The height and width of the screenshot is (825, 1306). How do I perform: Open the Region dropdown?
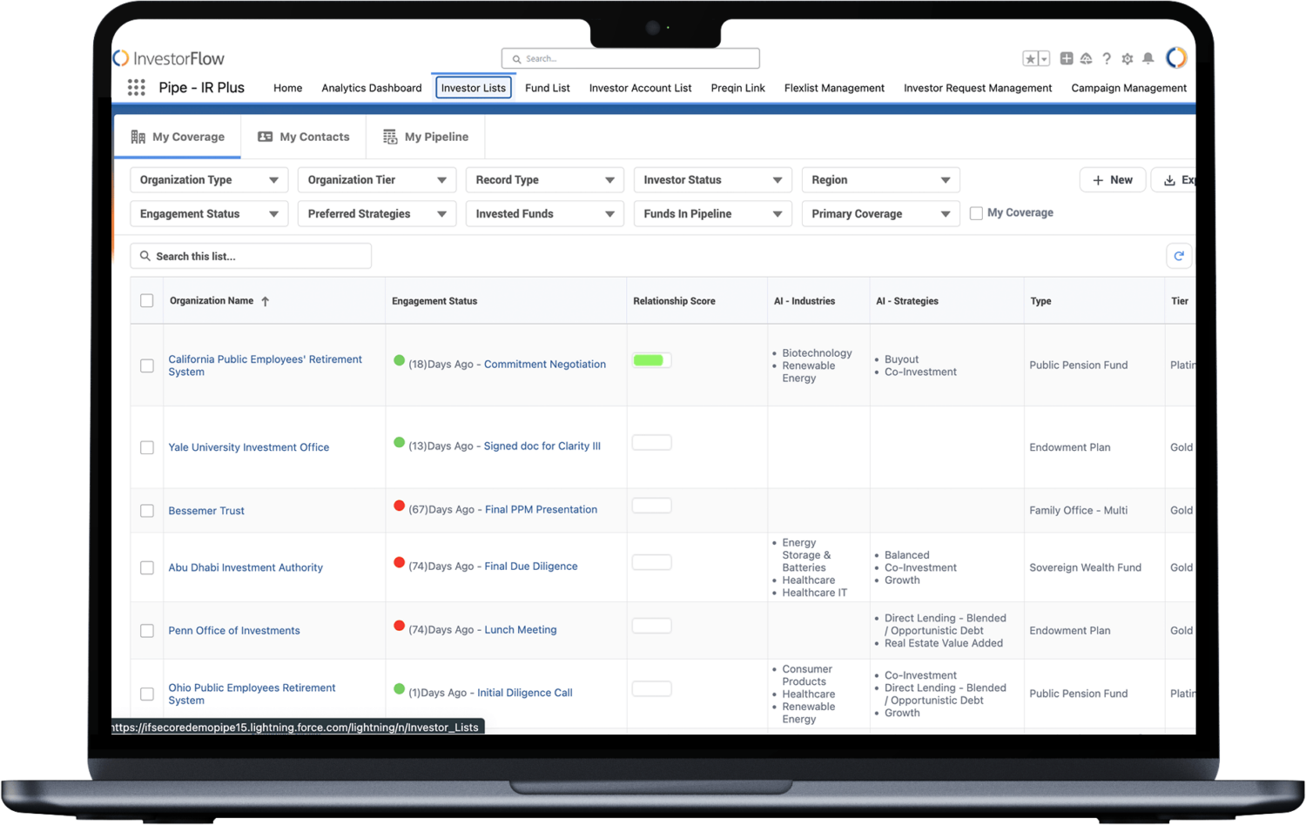click(x=881, y=180)
